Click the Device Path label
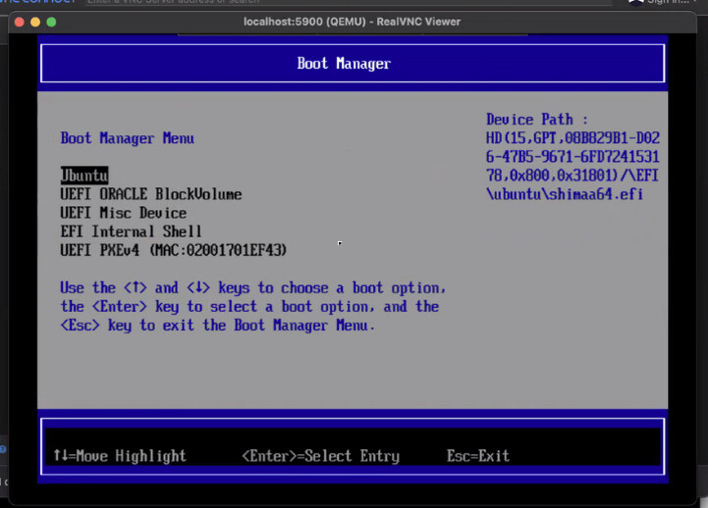708x508 pixels. point(537,120)
